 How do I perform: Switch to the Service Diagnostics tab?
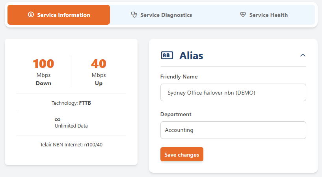[162, 15]
